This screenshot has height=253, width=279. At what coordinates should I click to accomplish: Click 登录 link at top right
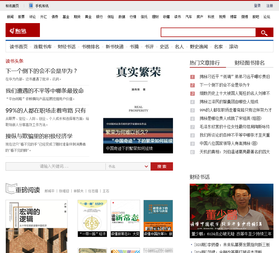coord(257,6)
